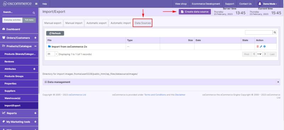Open Ecommerce Development link in top bar

[206, 4]
